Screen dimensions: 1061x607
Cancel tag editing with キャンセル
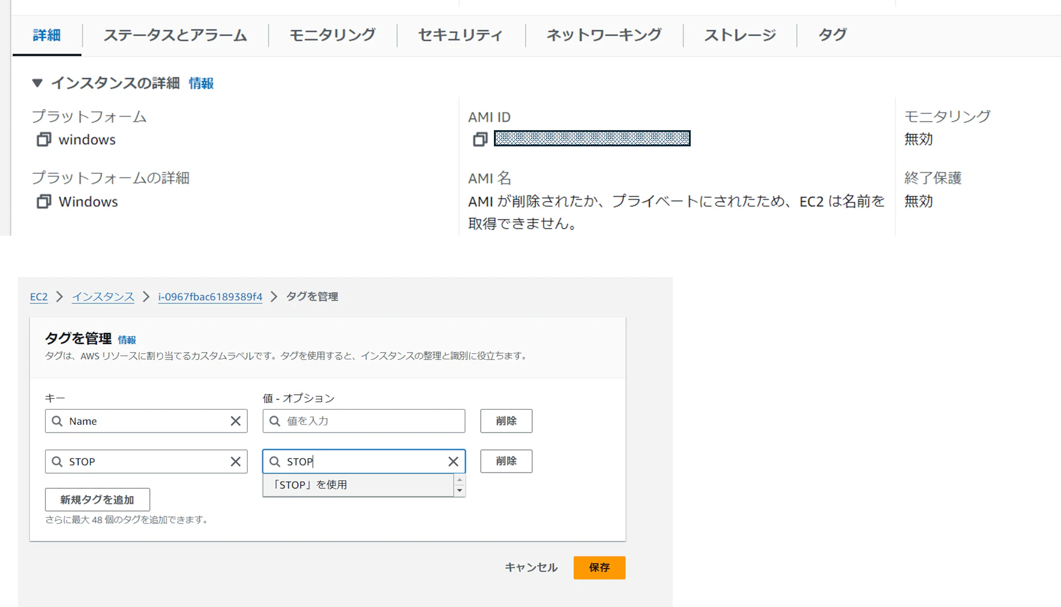531,567
